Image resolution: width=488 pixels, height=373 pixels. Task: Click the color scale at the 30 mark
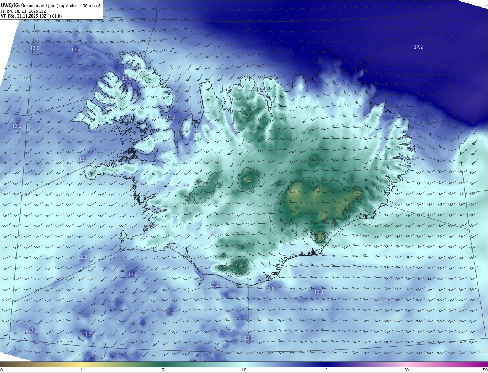(406, 370)
